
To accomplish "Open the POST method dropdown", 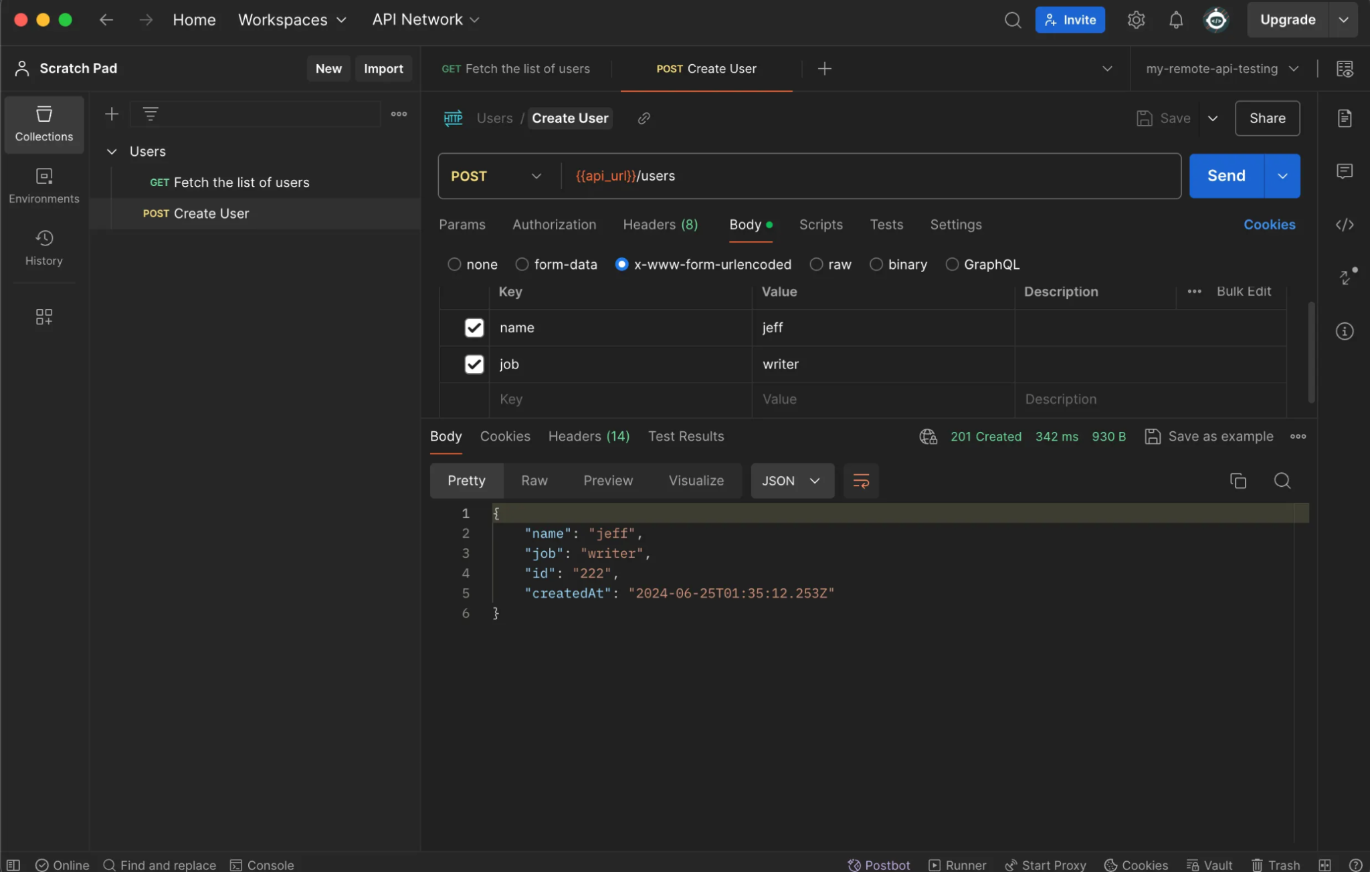I will click(496, 176).
